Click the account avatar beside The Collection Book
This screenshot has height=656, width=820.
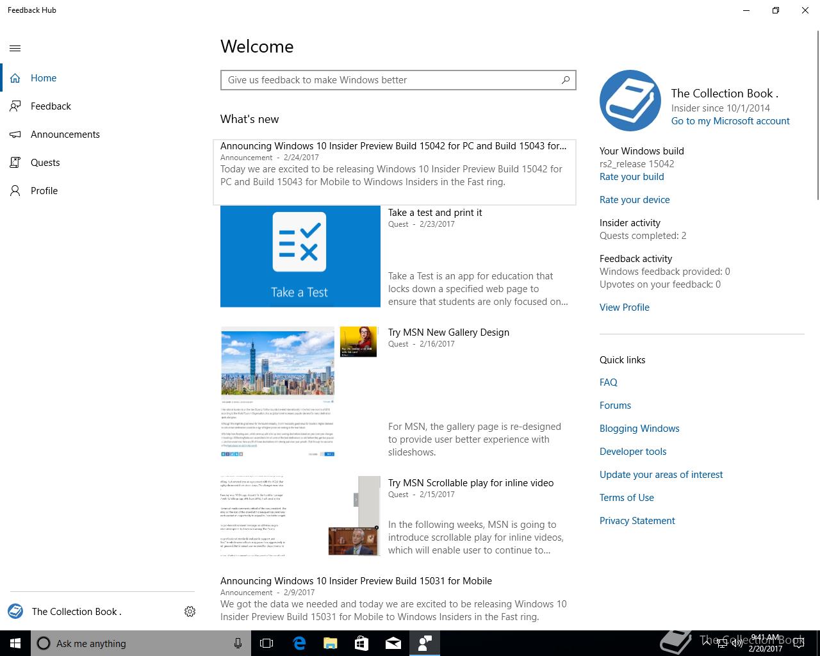(15, 611)
